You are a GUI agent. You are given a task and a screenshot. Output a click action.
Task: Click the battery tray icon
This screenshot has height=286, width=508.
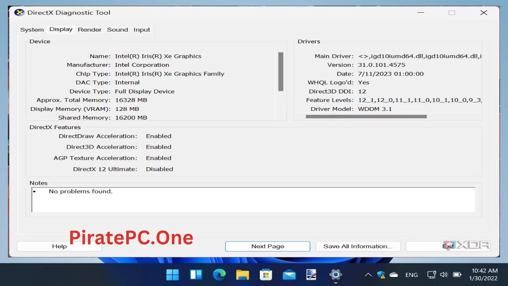[457, 274]
